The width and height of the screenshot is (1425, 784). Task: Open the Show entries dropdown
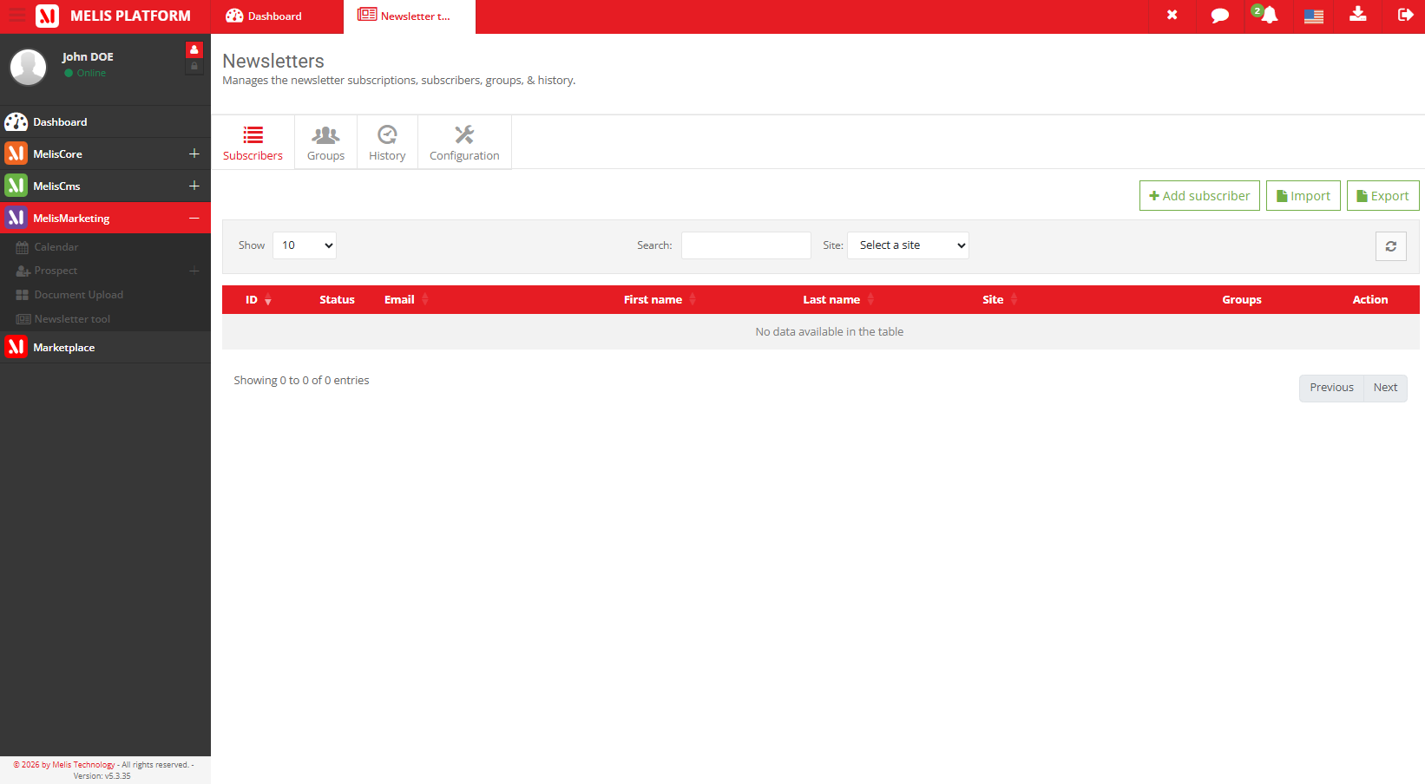pyautogui.click(x=305, y=245)
